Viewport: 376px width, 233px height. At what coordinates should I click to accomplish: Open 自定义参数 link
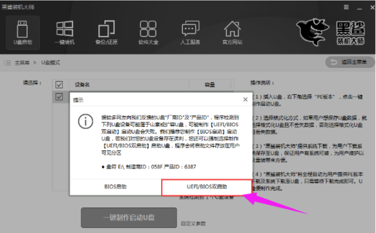[193, 224]
